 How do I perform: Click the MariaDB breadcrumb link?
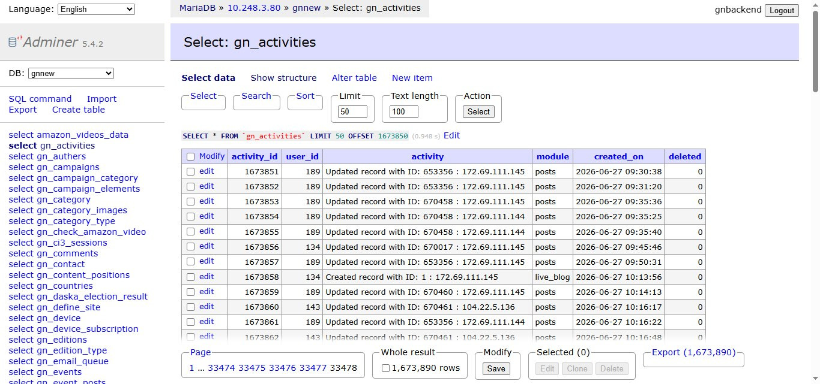pyautogui.click(x=197, y=8)
